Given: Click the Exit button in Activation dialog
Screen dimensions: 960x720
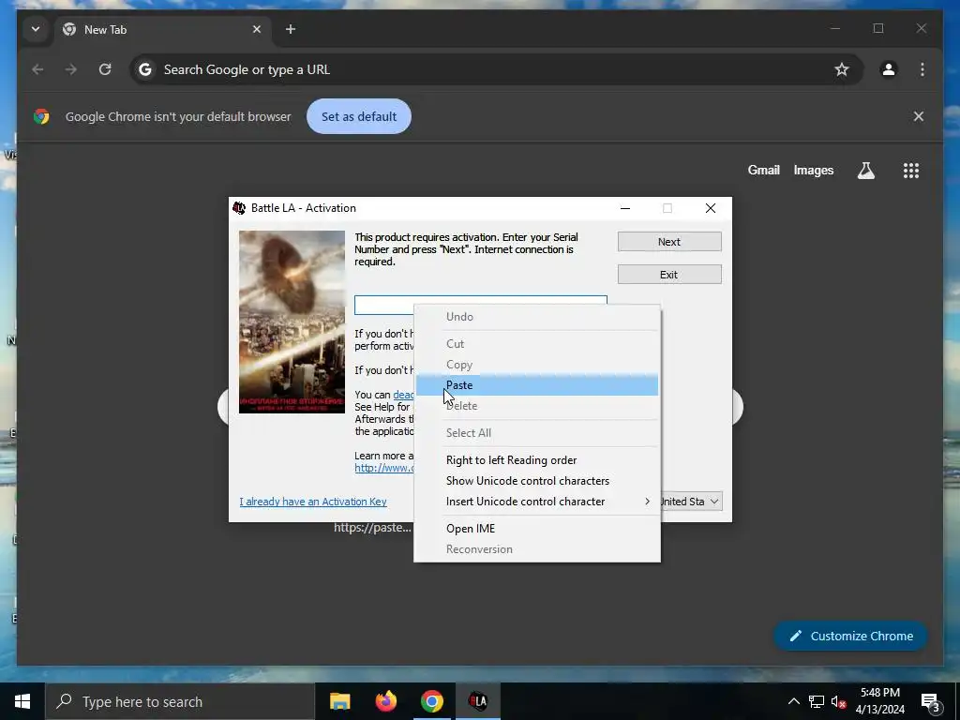Looking at the screenshot, I should [669, 275].
